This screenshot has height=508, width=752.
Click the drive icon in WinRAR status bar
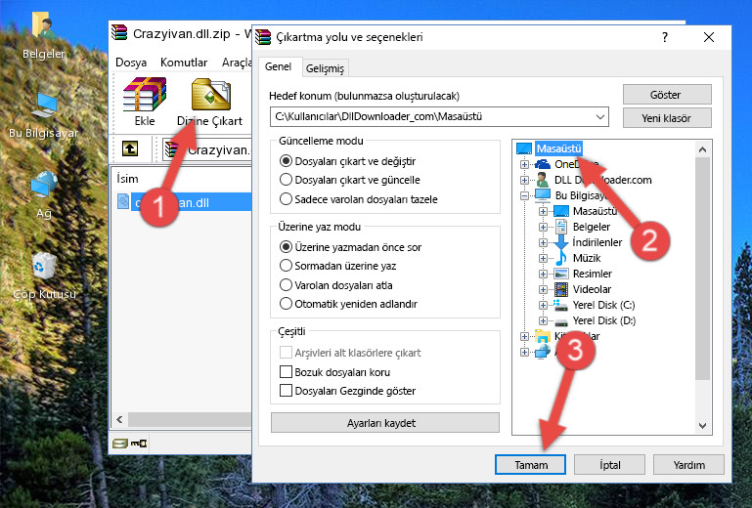[120, 444]
